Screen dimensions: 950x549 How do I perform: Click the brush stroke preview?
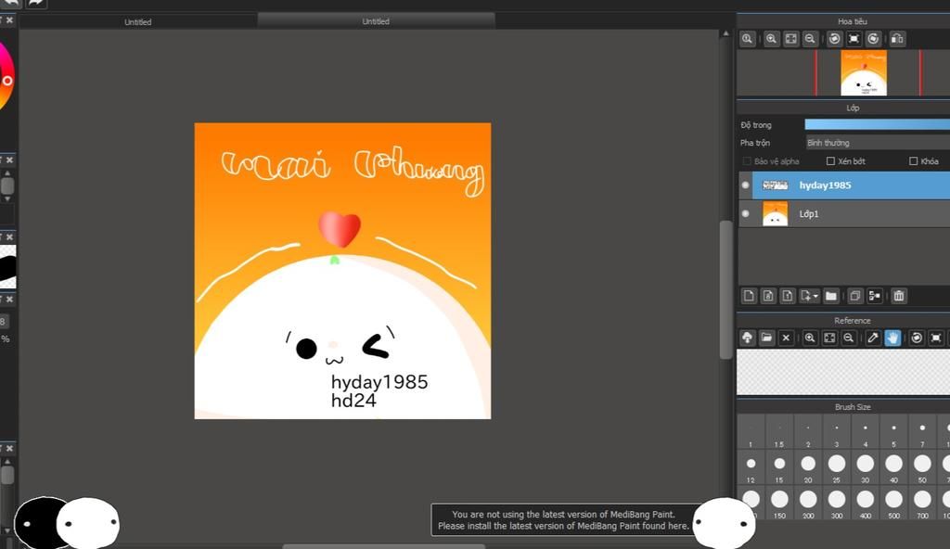pyautogui.click(x=7, y=267)
